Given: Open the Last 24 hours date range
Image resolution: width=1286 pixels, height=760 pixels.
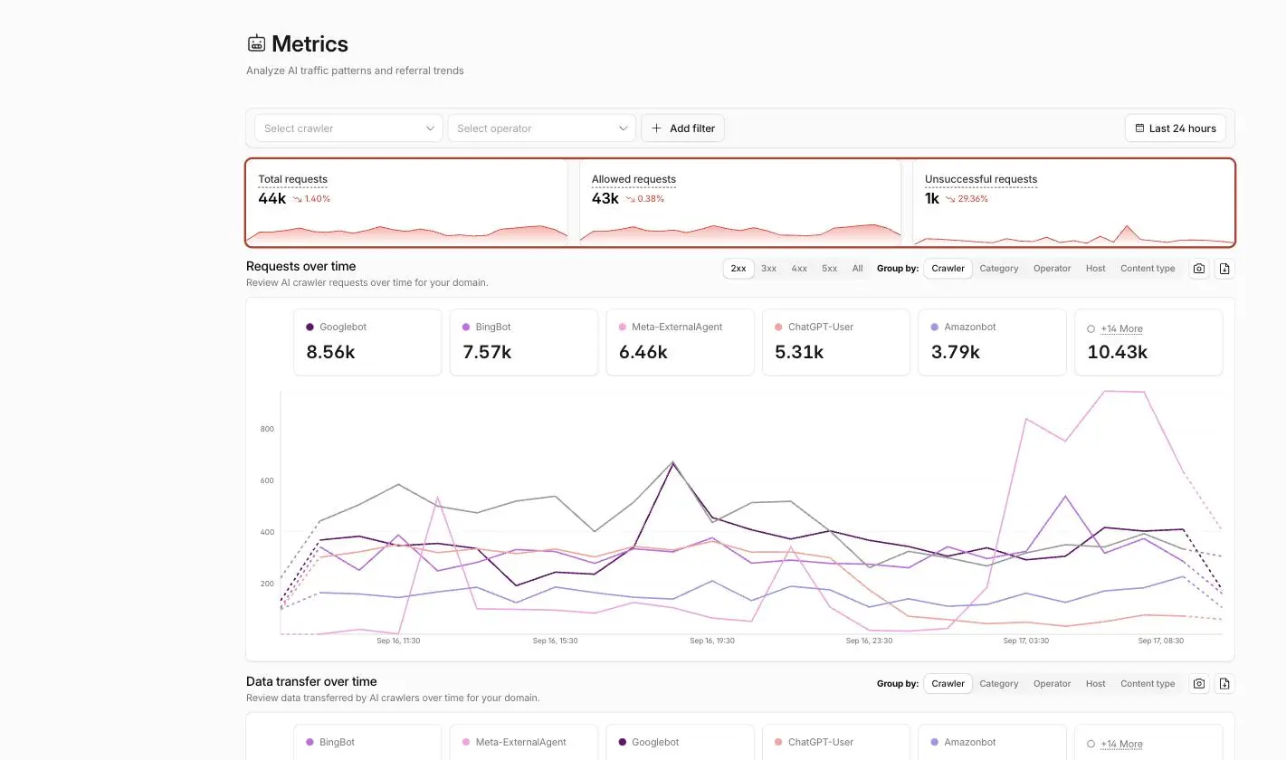Looking at the screenshot, I should coord(1176,128).
